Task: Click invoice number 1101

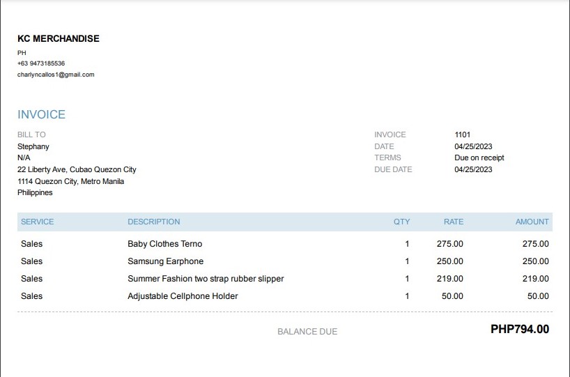Action: coord(463,134)
